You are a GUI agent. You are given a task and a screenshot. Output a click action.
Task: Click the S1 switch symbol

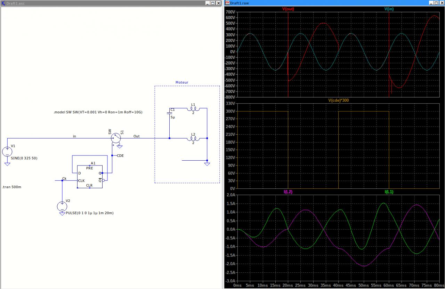coord(116,138)
